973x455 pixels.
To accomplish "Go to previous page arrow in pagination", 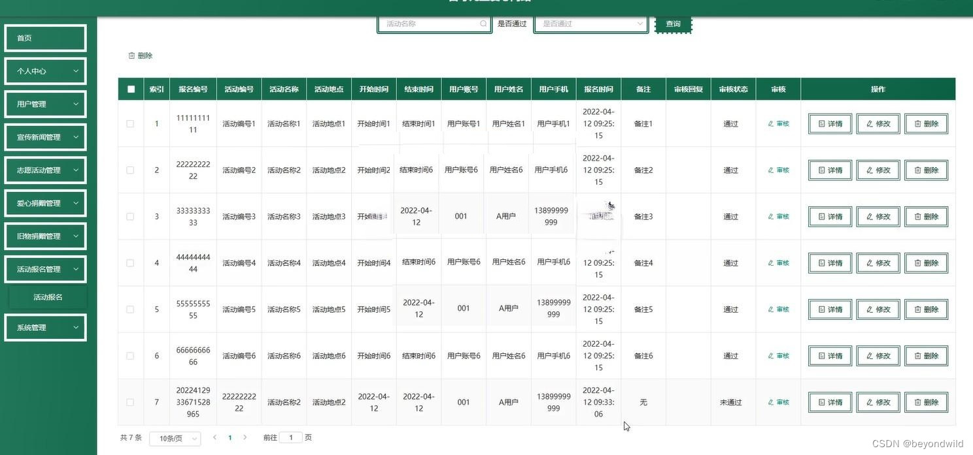I will point(214,437).
